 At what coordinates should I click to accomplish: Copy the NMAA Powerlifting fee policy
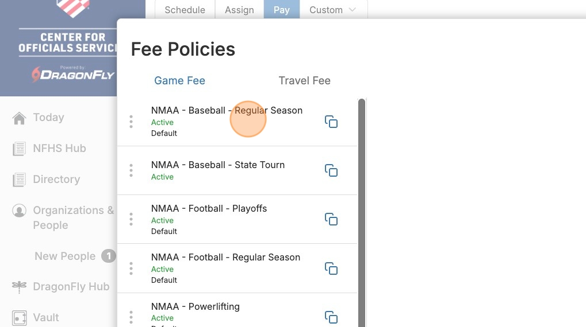[x=331, y=317]
